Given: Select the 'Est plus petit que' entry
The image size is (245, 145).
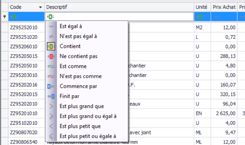Looking at the screenshot, I should (x=80, y=126).
